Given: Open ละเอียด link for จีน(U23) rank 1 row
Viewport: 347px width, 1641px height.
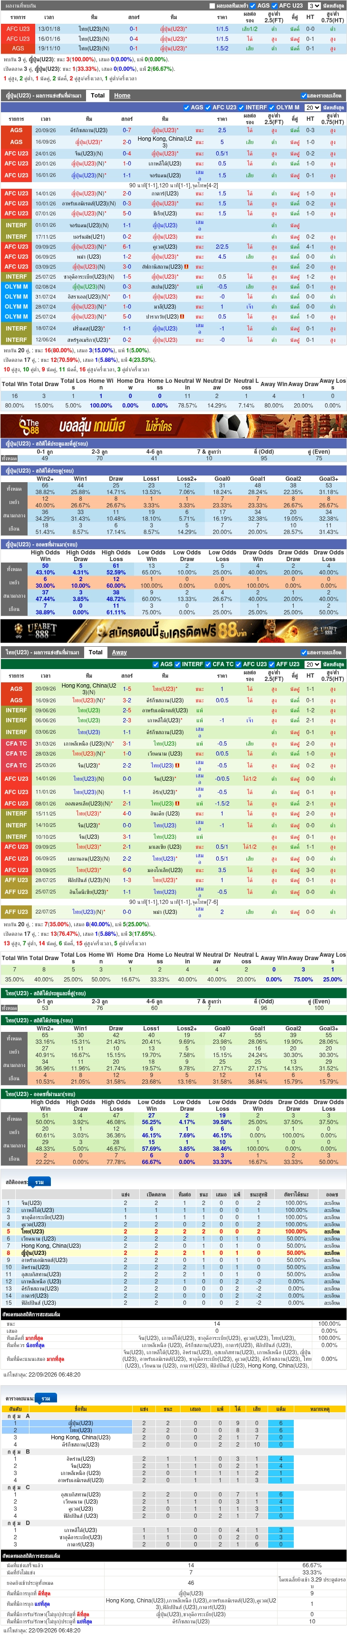Looking at the screenshot, I should point(331,1203).
